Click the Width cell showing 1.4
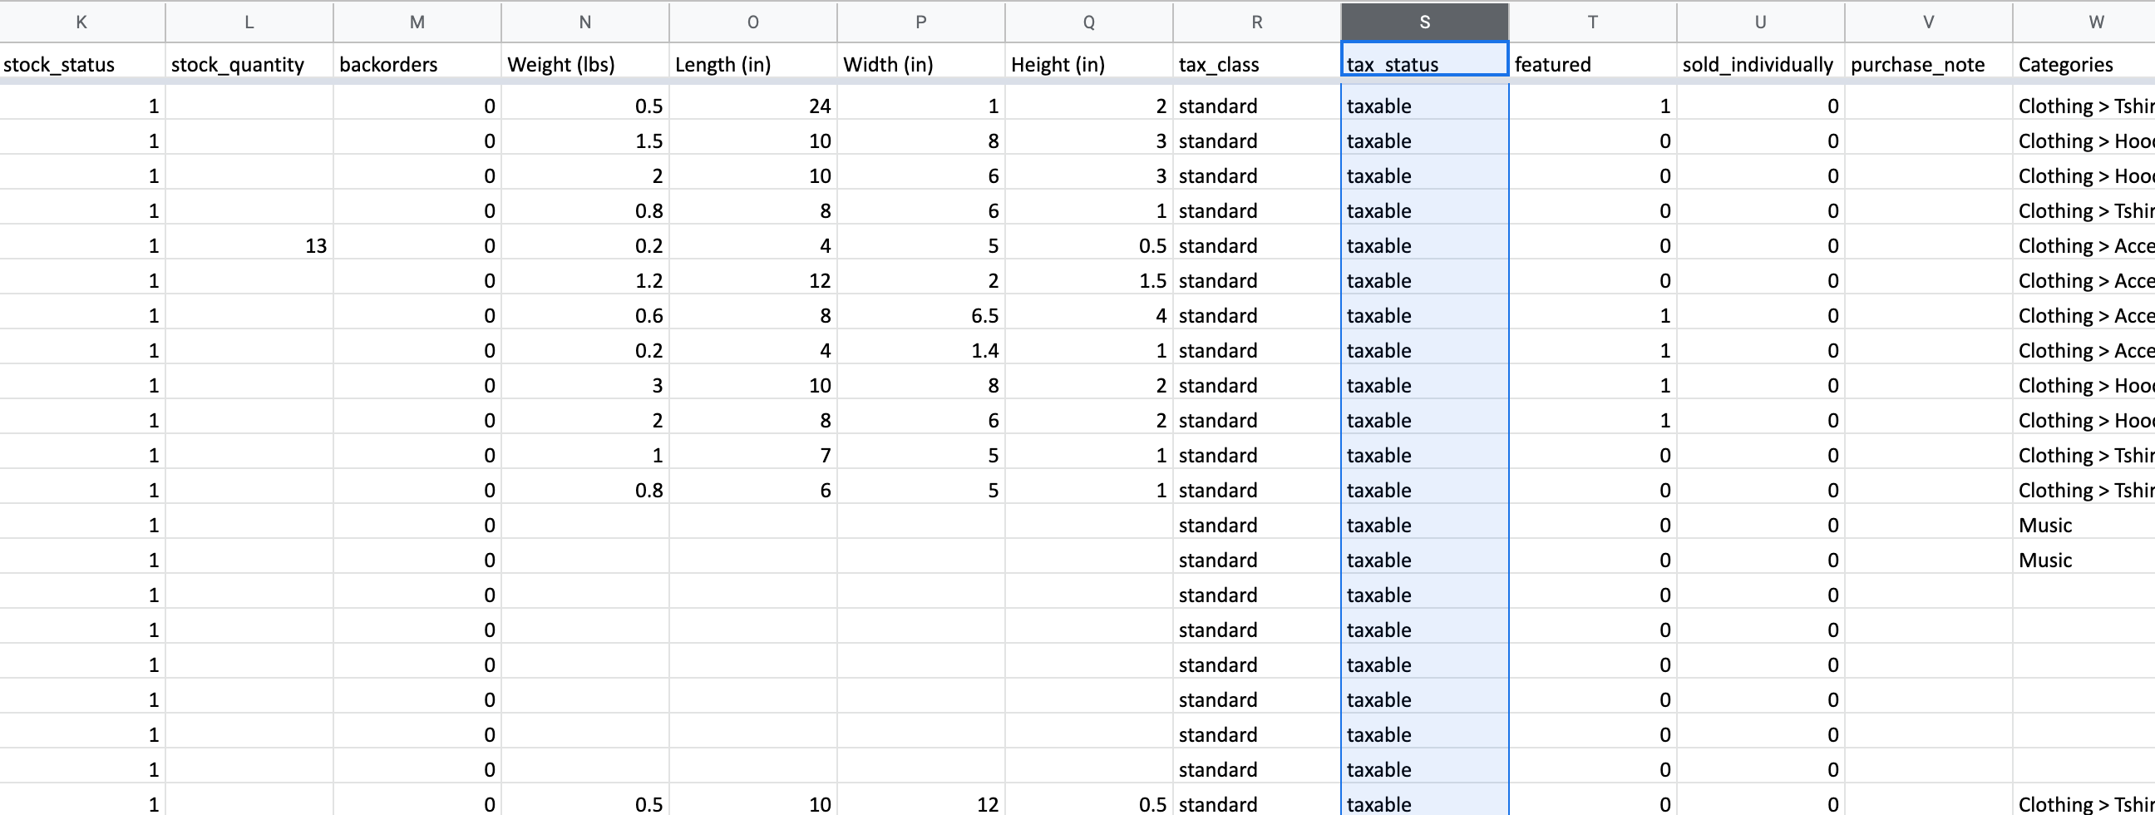Viewport: 2155px width, 815px height. 920,351
